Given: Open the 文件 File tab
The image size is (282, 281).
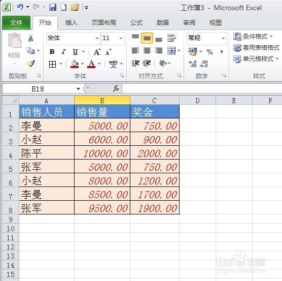Looking at the screenshot, I should point(16,23).
